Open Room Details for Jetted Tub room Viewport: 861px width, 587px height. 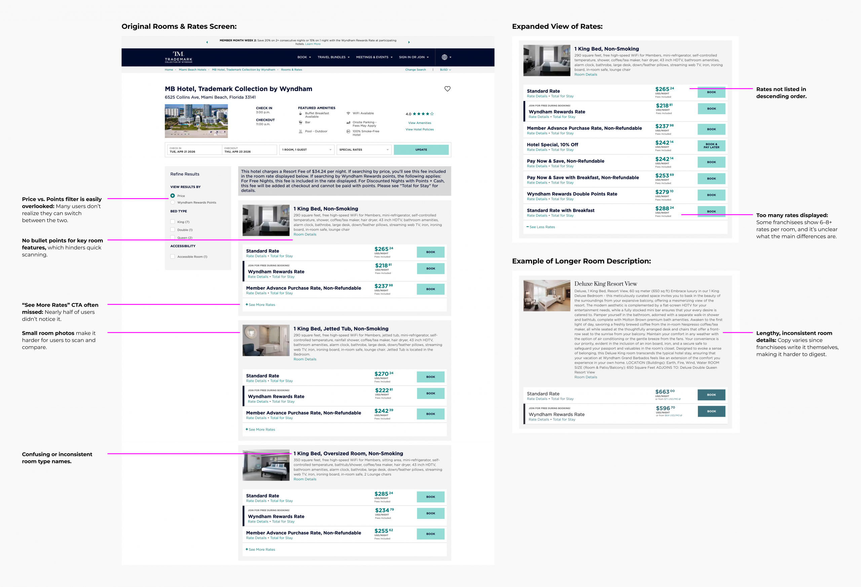coord(305,359)
